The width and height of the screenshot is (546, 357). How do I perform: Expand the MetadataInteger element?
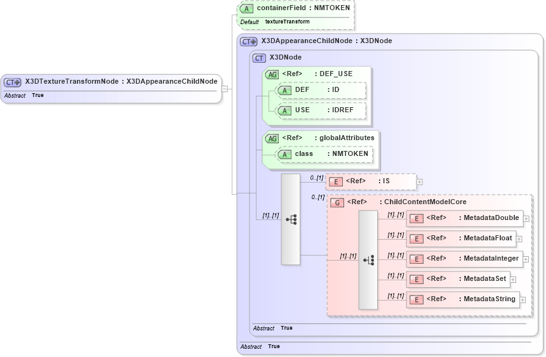[x=526, y=259]
